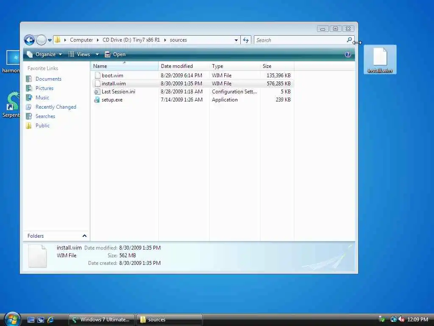Click the Safely Remove Hardware tray icon
The image size is (434, 326).
pos(382,319)
